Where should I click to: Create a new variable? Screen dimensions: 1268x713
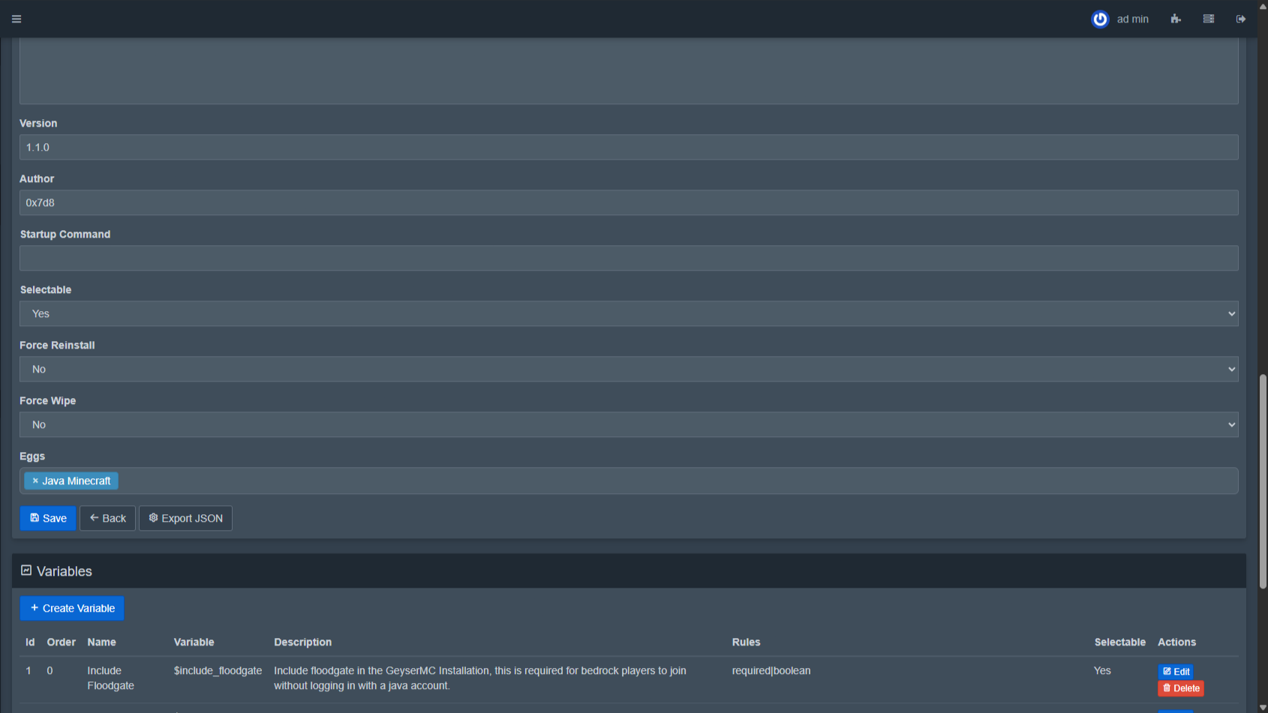(x=72, y=608)
